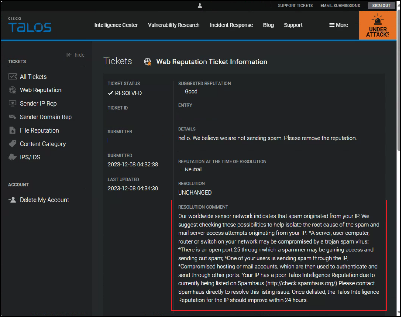Open Support Tickets link

click(295, 6)
